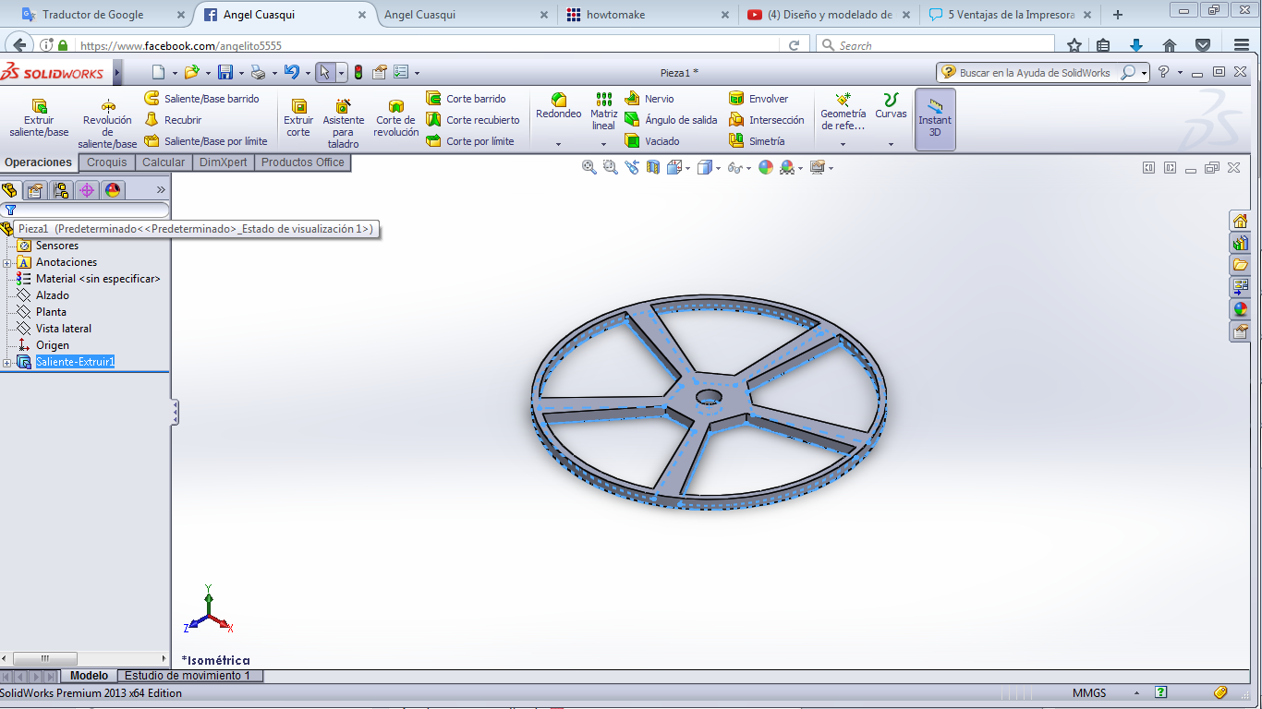Switch to the Calcular tab
Screen dimensions: 1262x709
click(x=164, y=162)
